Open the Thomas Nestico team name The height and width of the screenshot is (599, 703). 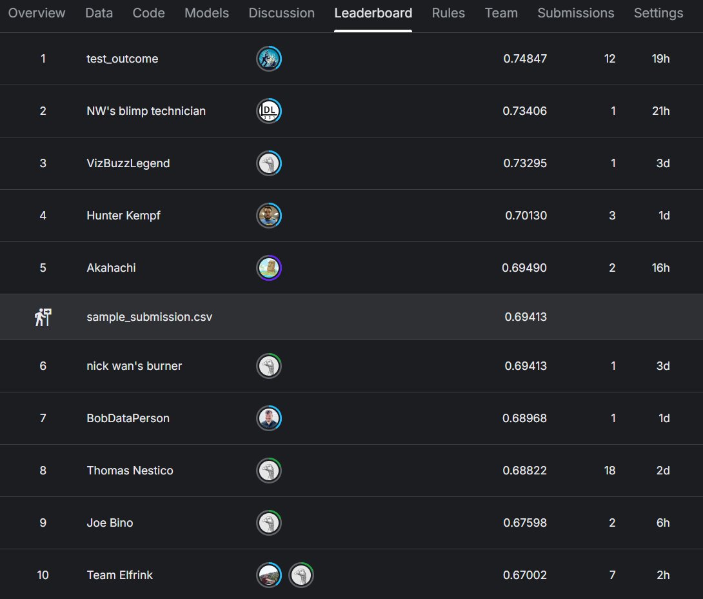[x=130, y=470]
